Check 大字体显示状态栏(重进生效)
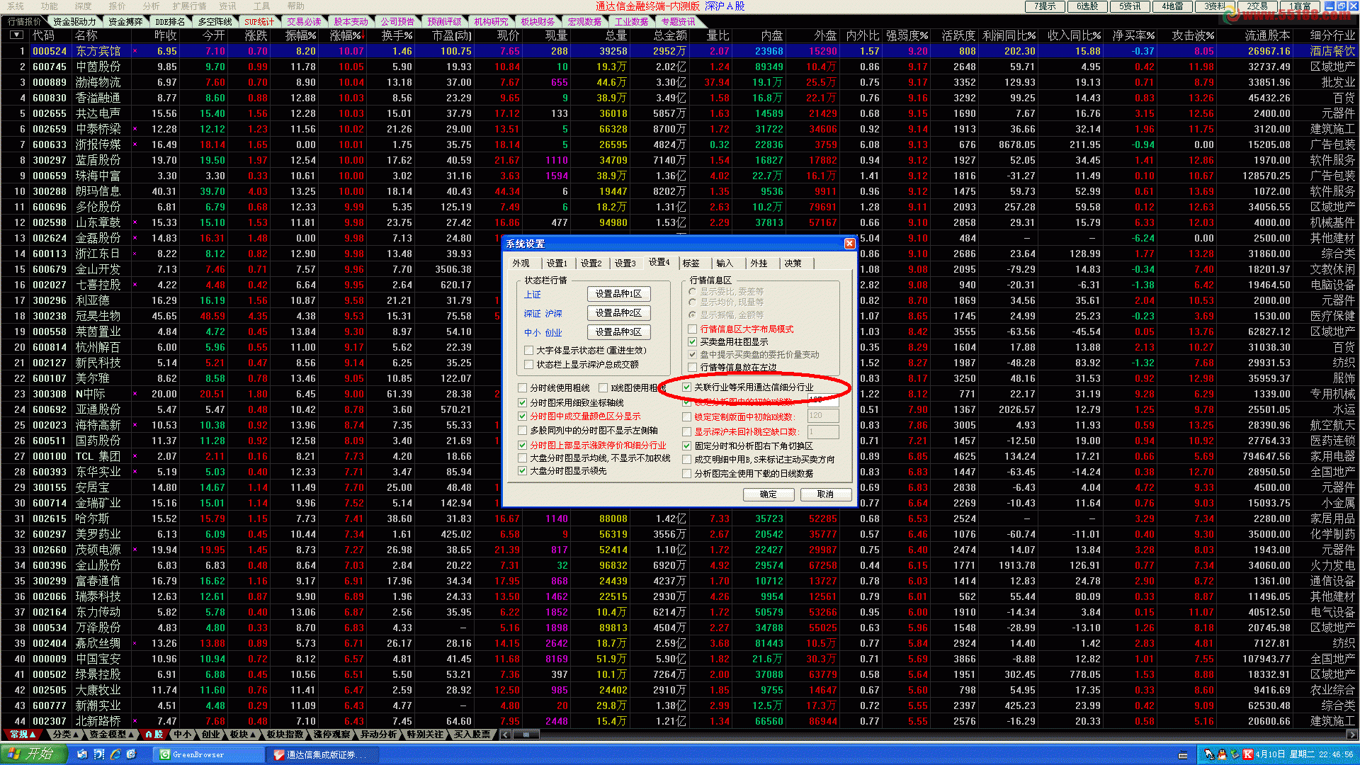 [529, 350]
